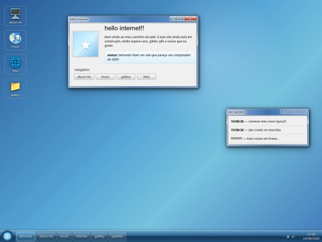
Task: Click the 'navigation' group label
Action: [x=82, y=70]
